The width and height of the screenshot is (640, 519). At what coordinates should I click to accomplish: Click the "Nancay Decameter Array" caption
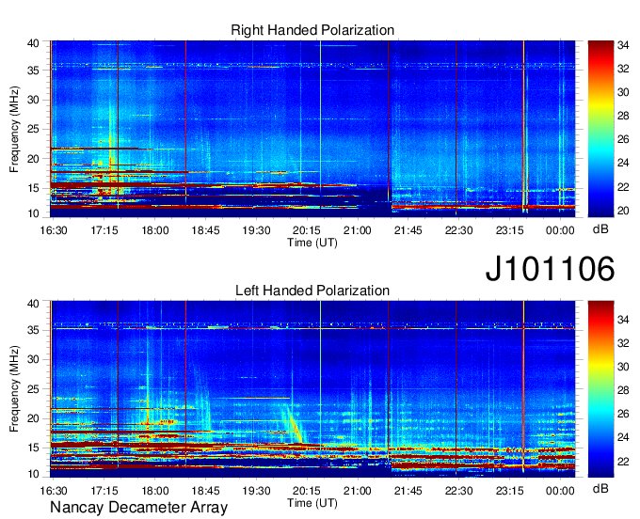coord(138,508)
